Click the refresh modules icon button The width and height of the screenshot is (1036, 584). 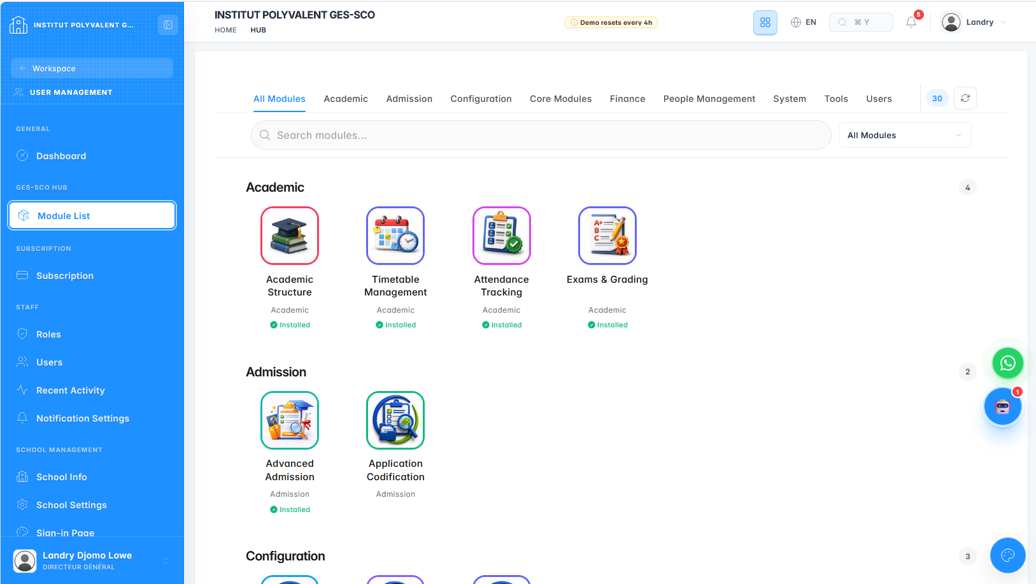(x=965, y=98)
